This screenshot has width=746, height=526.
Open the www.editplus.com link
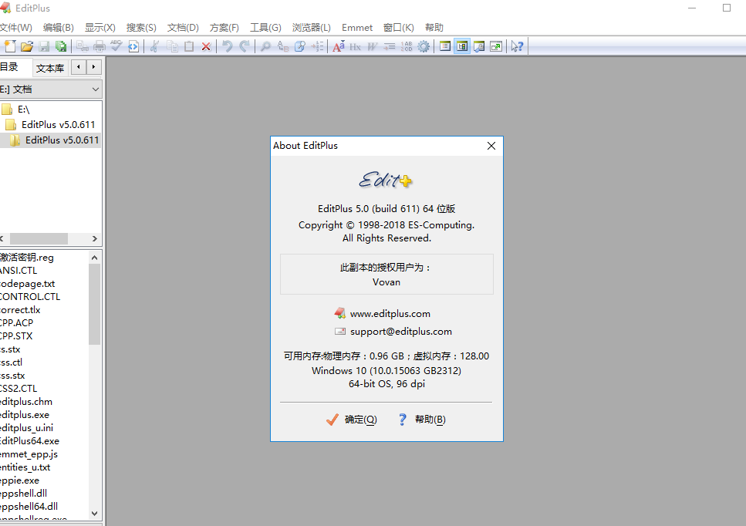[x=390, y=314]
